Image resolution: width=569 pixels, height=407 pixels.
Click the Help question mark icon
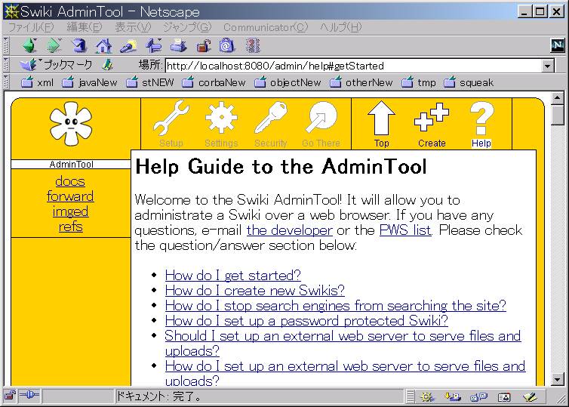[481, 119]
